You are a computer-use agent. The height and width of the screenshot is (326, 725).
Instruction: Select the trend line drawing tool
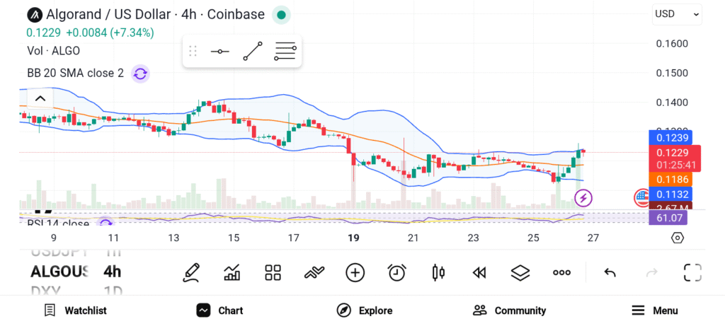tap(253, 52)
